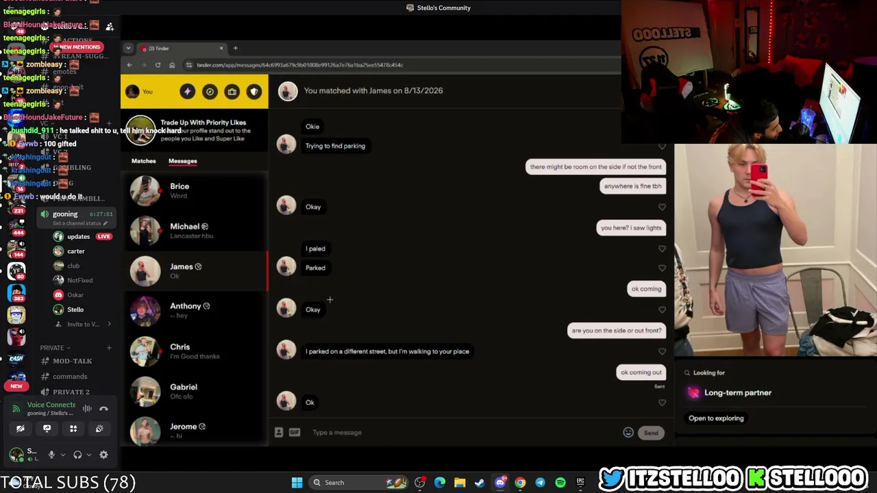
Task: Open Spotify from taskbar
Action: [x=560, y=483]
